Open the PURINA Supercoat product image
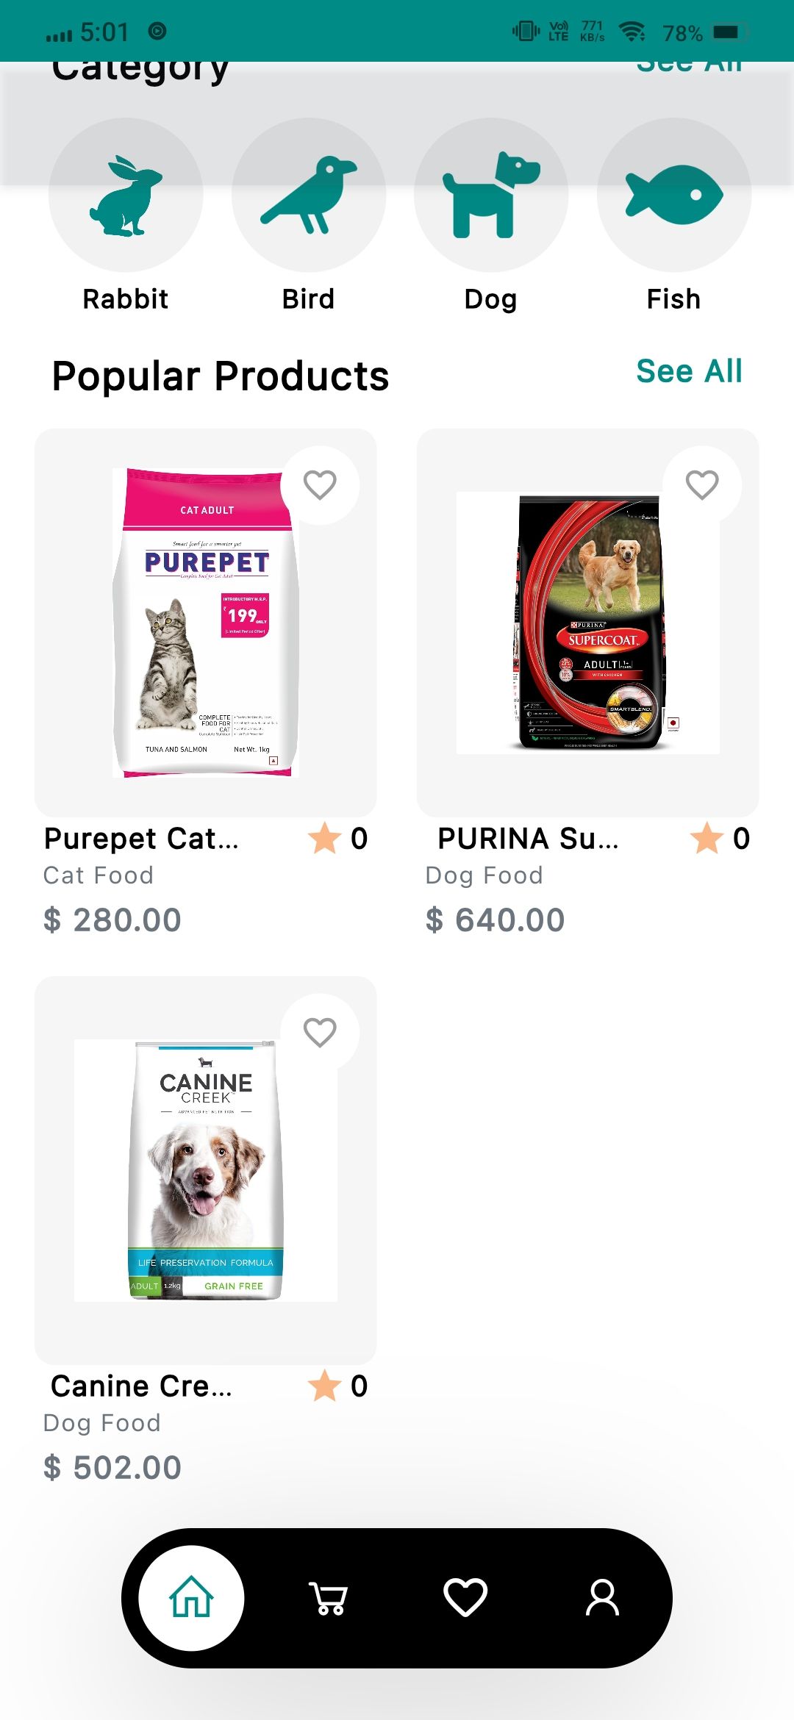This screenshot has height=1720, width=794. (588, 622)
